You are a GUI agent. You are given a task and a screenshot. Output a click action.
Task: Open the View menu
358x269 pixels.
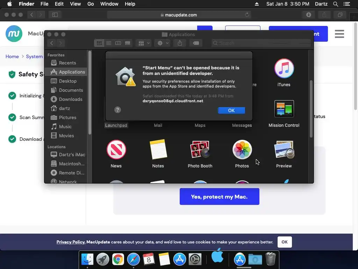click(76, 4)
